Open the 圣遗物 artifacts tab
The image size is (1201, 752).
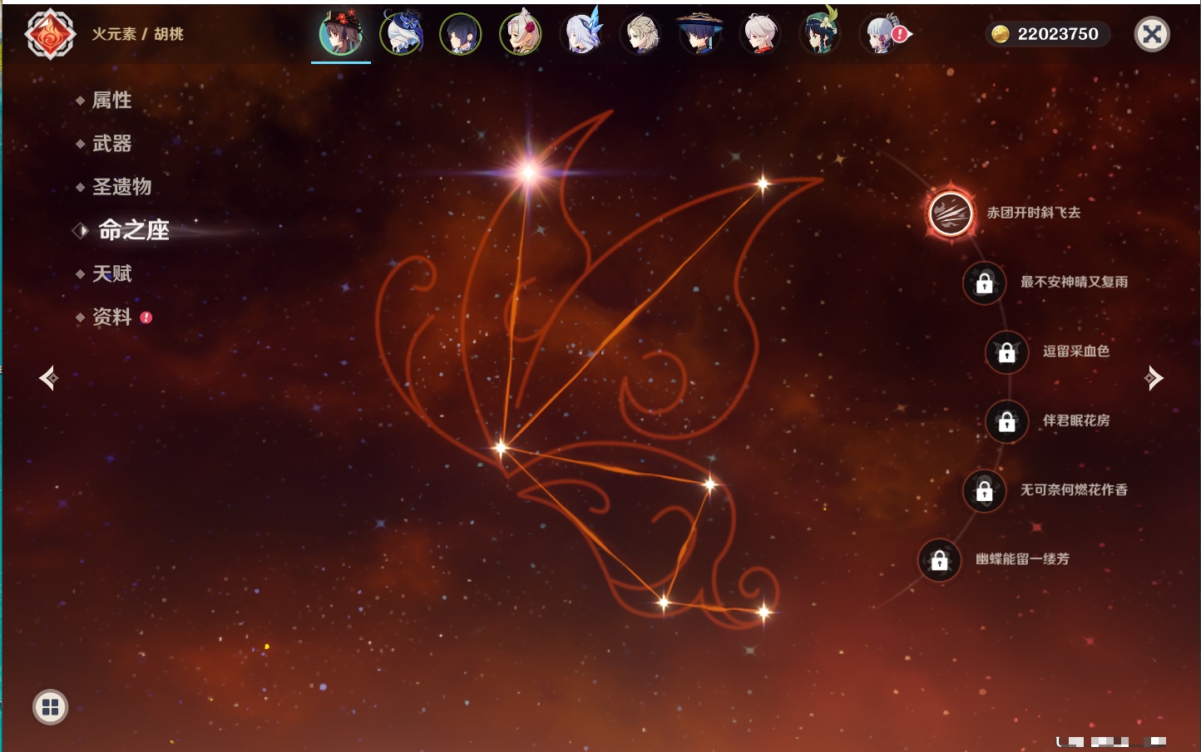(121, 187)
